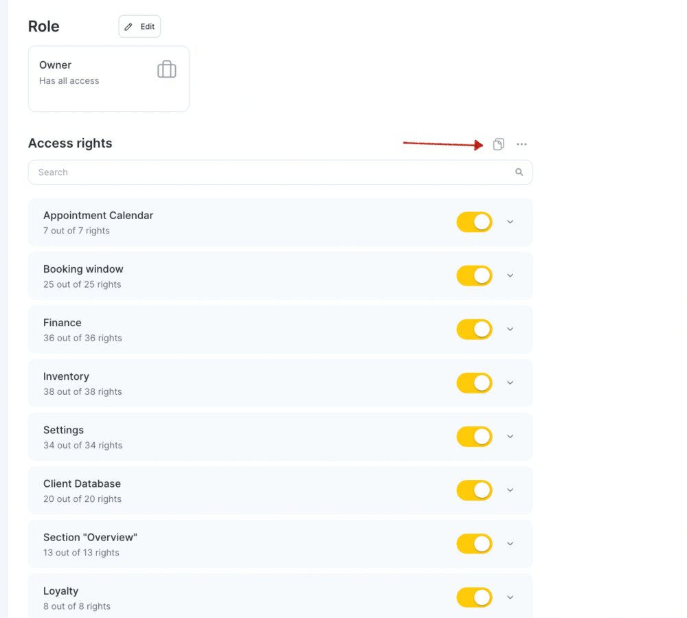Click the Edit role button
The height and width of the screenshot is (618, 687).
pyautogui.click(x=139, y=27)
